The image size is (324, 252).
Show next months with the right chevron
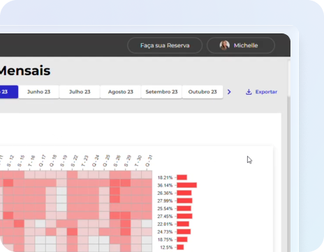229,92
